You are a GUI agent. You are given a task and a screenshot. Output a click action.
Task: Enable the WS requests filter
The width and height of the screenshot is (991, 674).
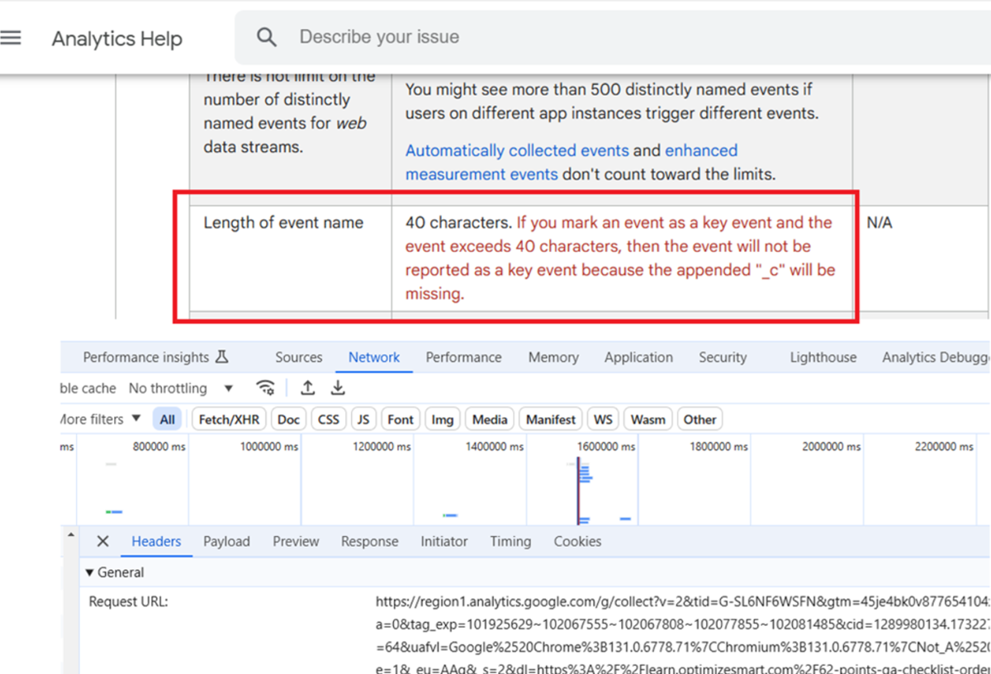pos(602,419)
